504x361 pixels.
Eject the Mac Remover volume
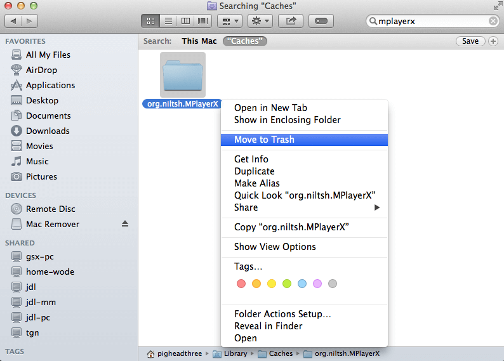125,224
